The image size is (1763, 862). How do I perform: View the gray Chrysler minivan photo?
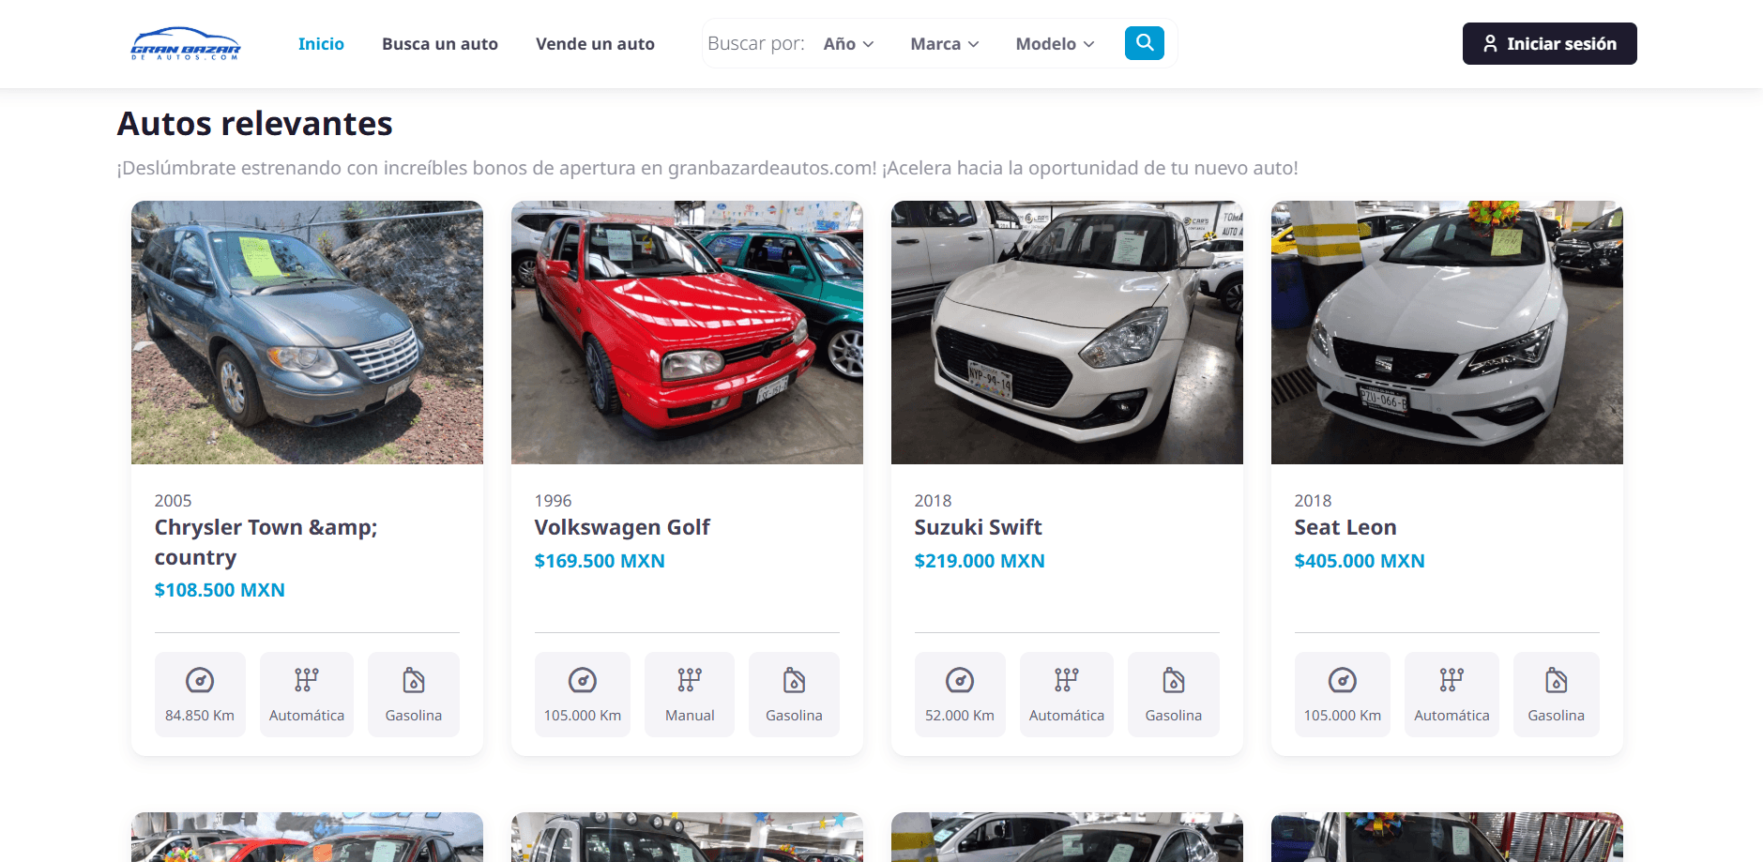[307, 332]
